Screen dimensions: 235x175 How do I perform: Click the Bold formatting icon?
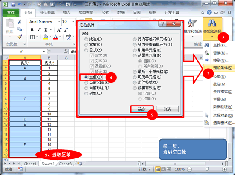pyautogui.click(x=32, y=30)
